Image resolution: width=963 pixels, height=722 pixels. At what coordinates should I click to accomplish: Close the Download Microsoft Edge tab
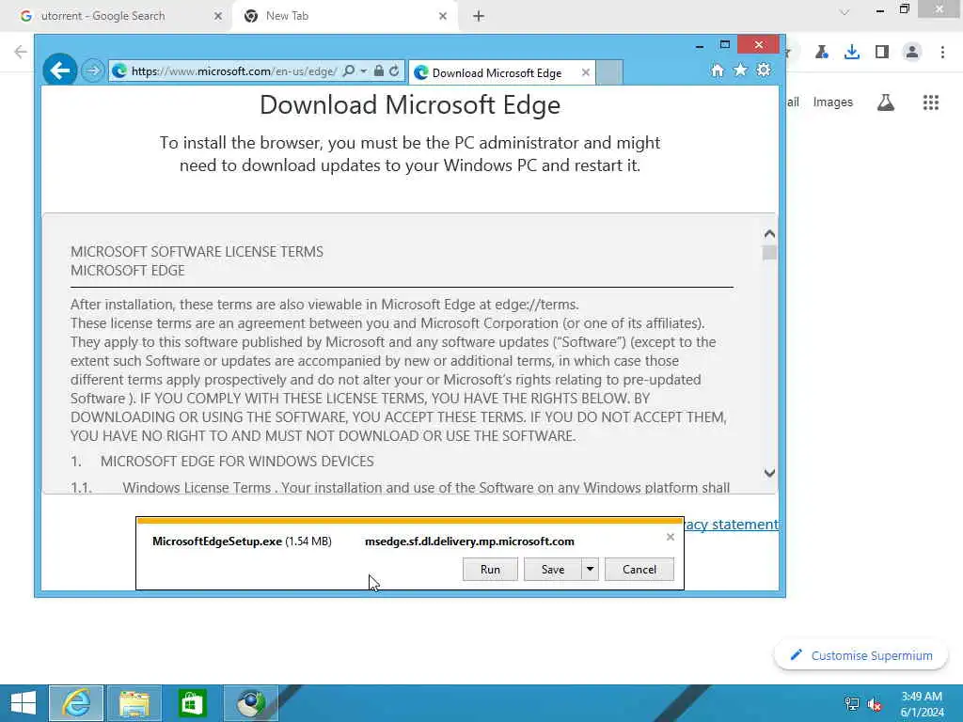point(585,72)
